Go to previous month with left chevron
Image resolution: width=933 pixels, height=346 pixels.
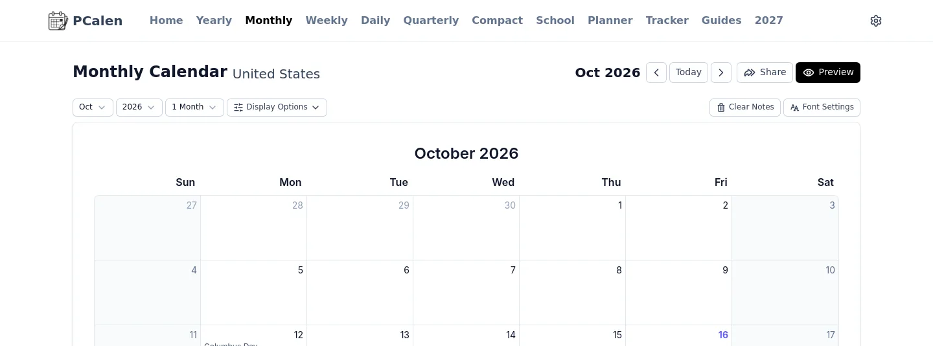pos(656,73)
